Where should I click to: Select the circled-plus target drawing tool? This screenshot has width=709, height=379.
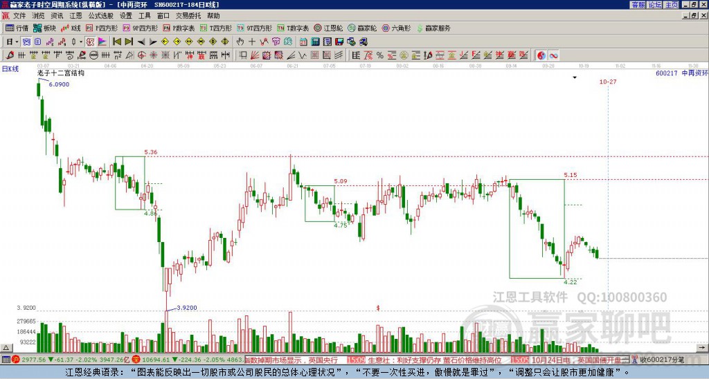coord(141,55)
